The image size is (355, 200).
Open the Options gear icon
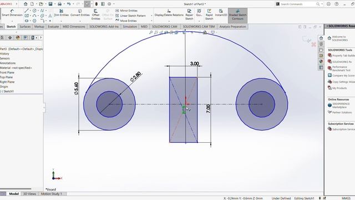tap(109, 4)
